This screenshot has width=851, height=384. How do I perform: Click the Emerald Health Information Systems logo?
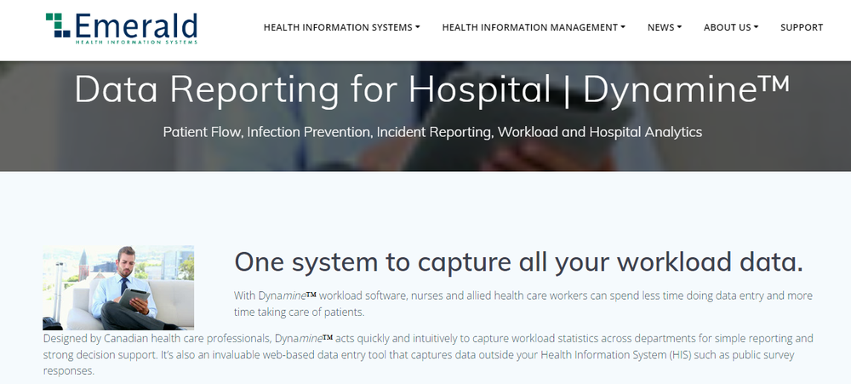(x=122, y=28)
